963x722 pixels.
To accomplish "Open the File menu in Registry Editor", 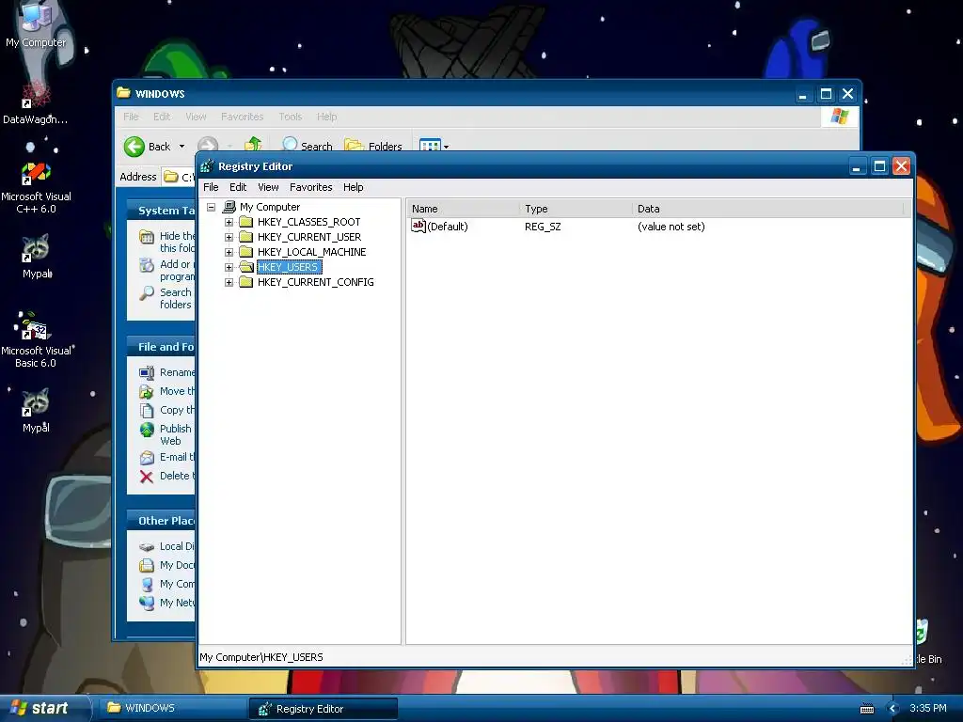I will (211, 187).
